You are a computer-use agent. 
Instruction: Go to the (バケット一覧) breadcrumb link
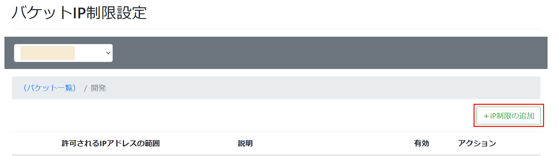tap(50, 88)
